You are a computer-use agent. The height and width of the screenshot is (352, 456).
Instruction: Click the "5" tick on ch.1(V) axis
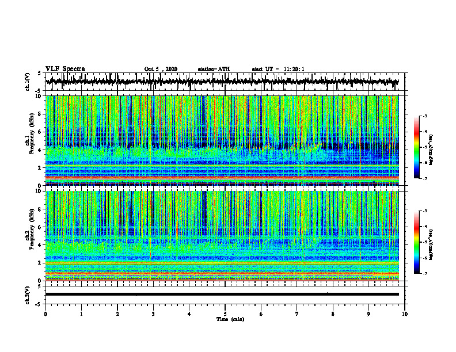coord(40,74)
